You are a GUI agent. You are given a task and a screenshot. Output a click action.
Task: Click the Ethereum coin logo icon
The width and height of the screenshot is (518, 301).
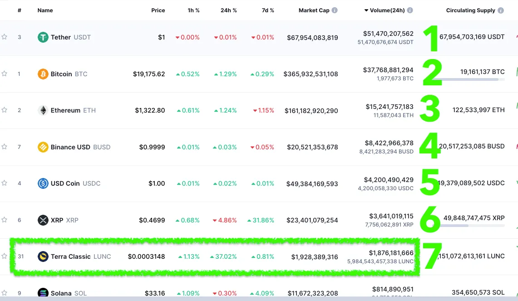click(x=43, y=110)
